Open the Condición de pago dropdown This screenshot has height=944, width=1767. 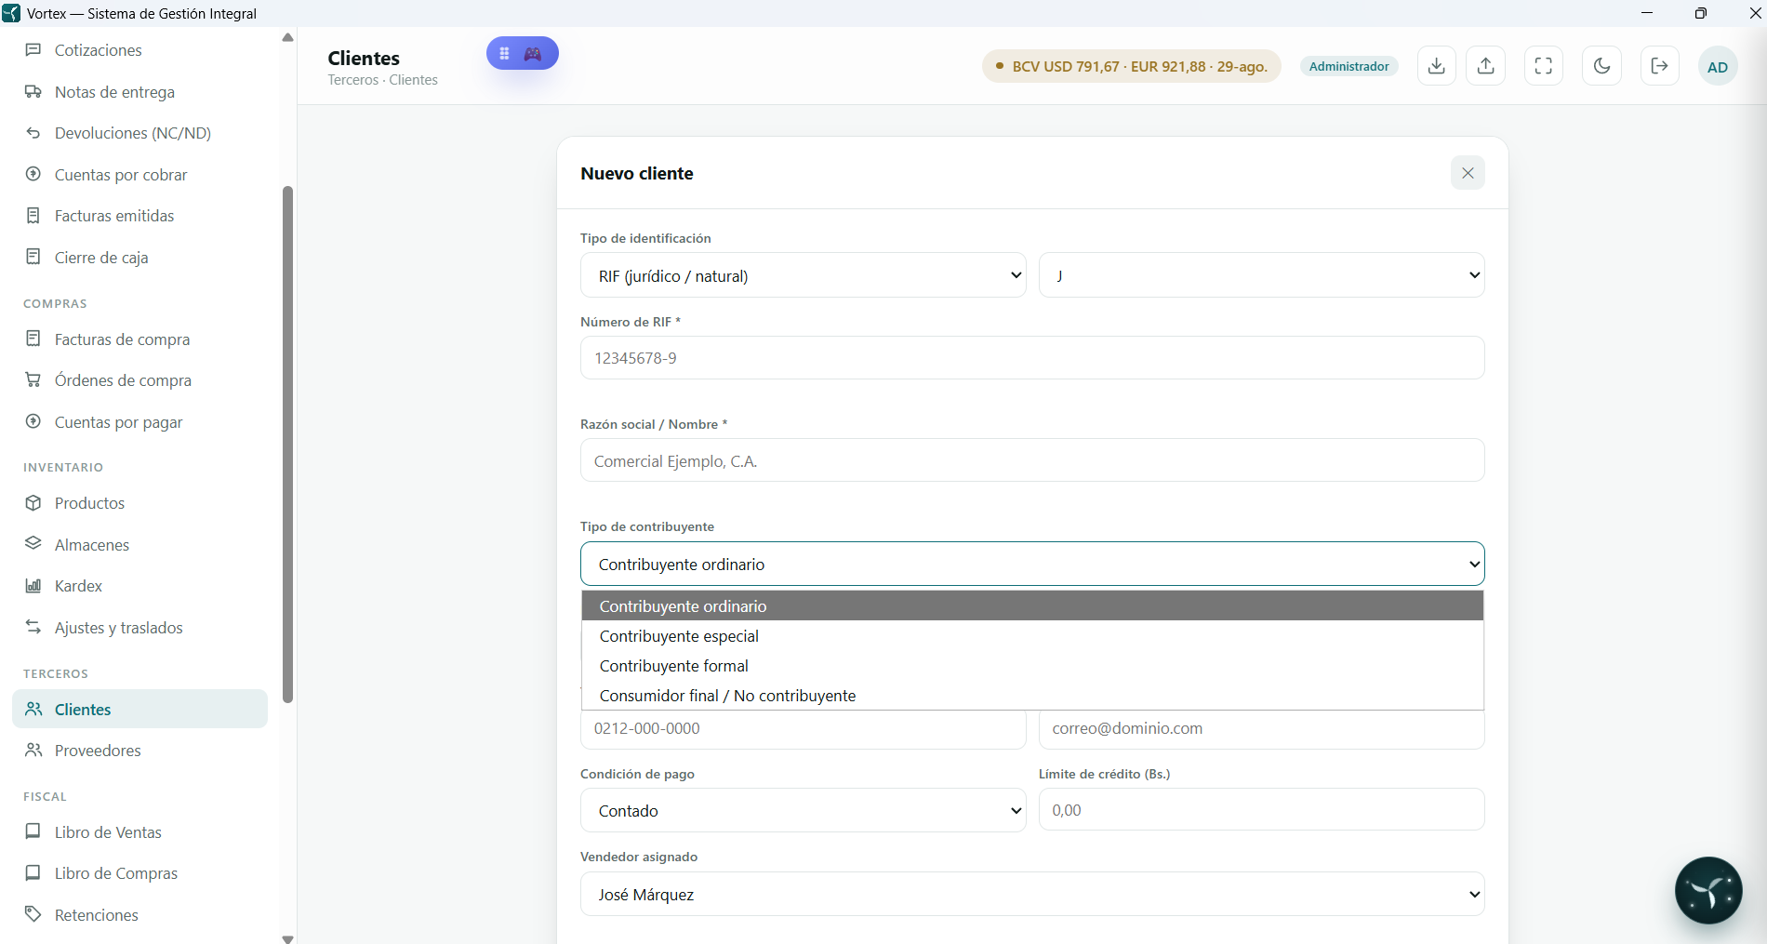tap(804, 810)
